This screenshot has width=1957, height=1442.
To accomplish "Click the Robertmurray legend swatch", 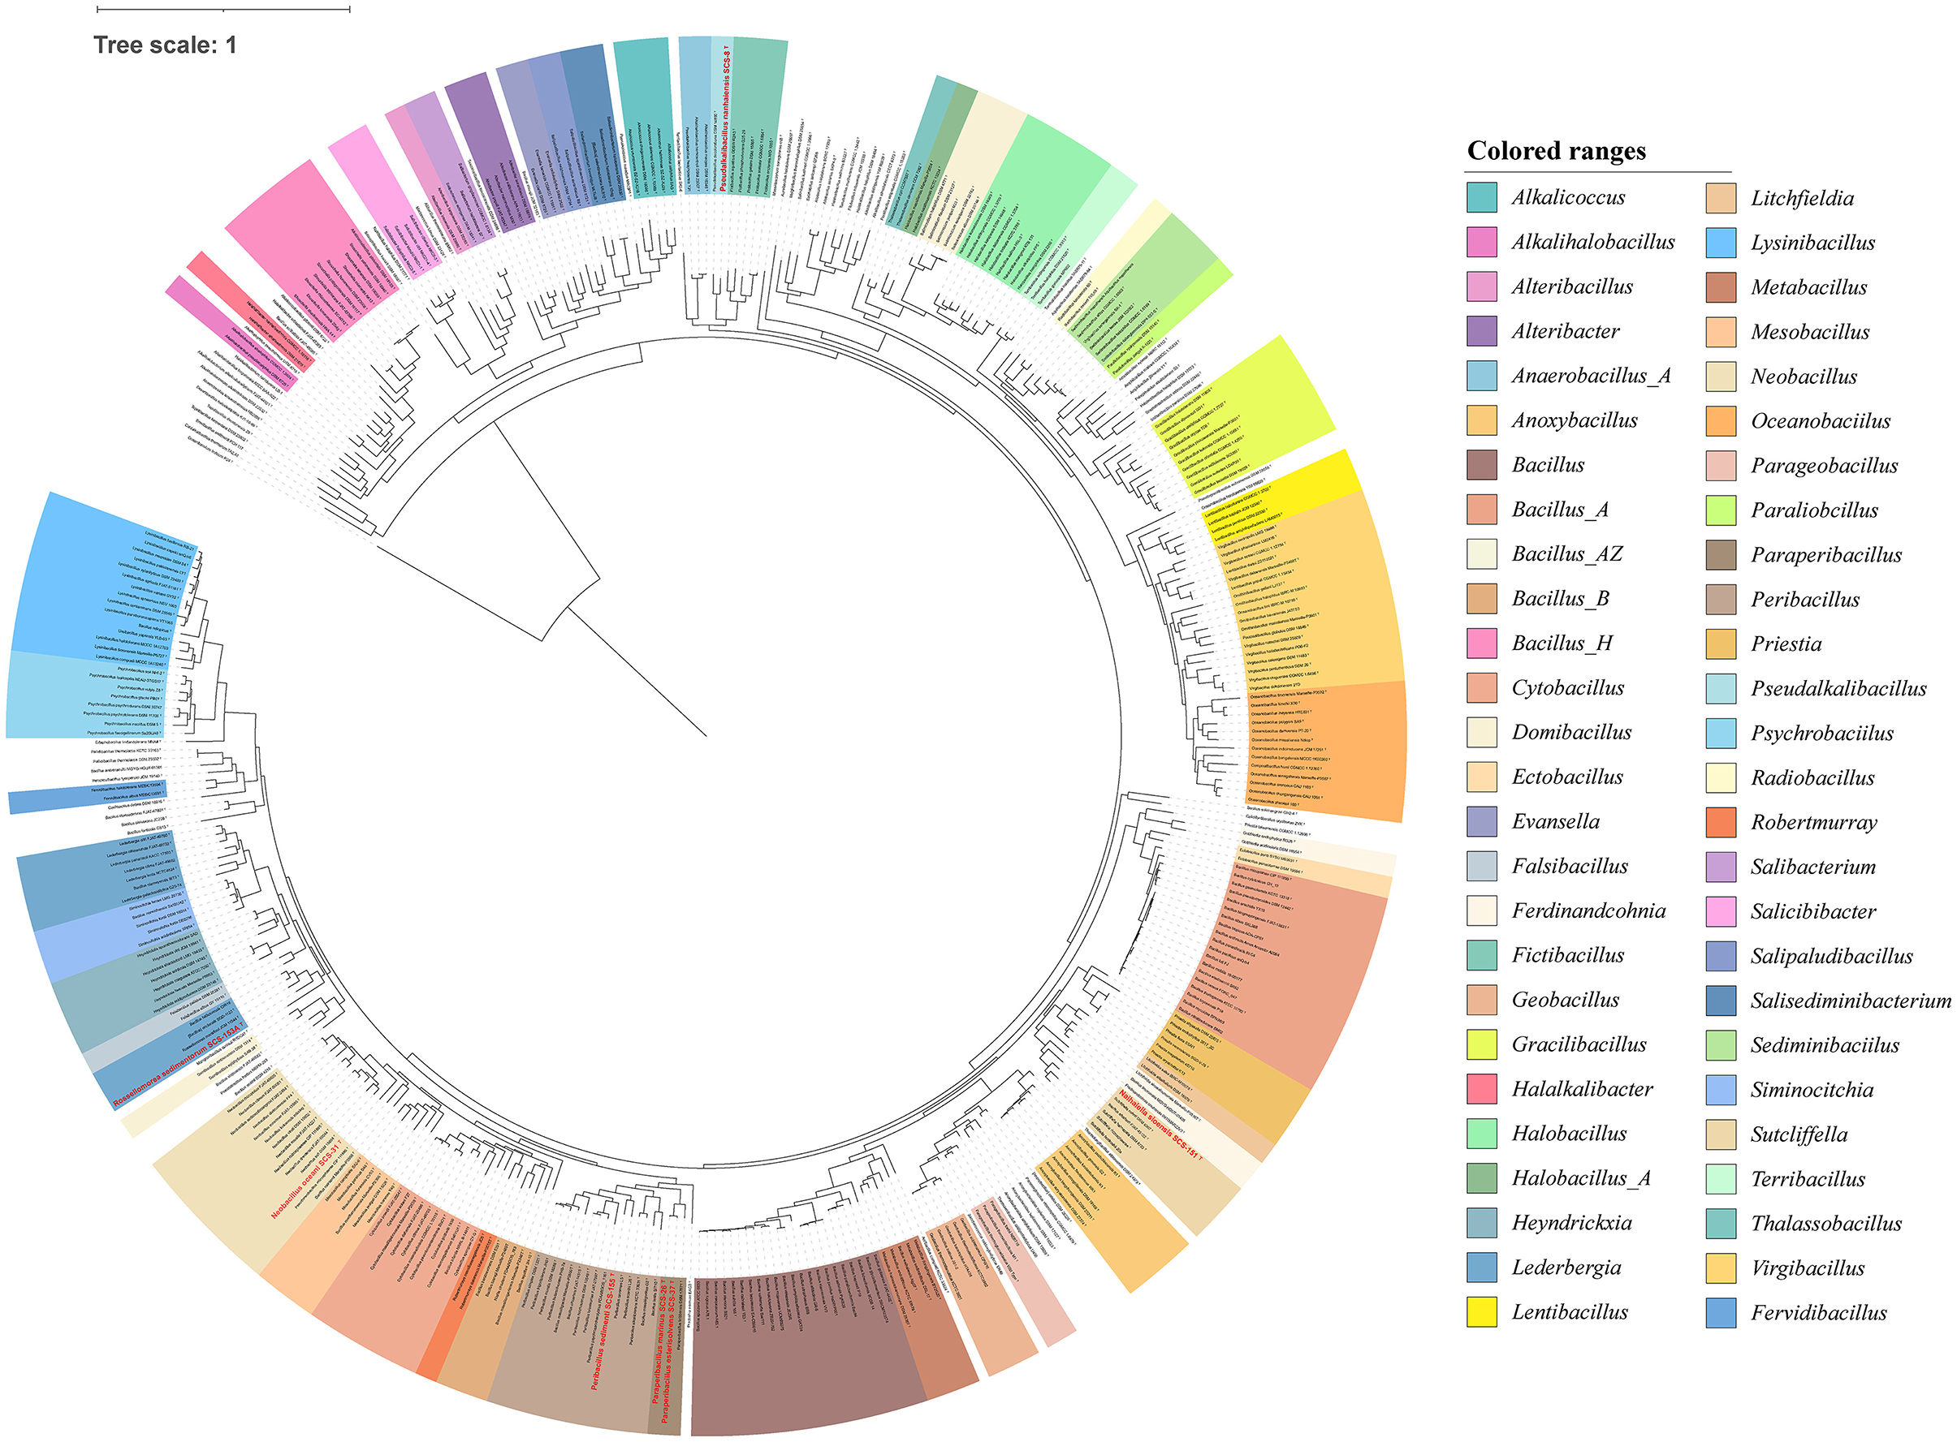I will (x=1721, y=821).
